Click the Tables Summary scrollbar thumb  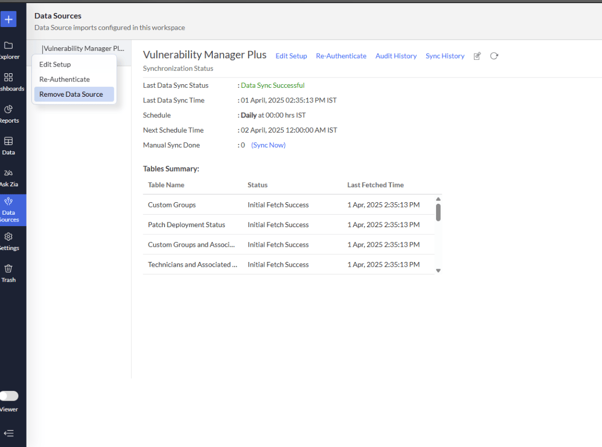438,212
